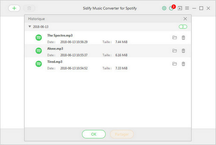Image resolution: width=216 pixels, height=145 pixels.
Task: Close the Historique dialog with its X
Action: click(x=185, y=19)
